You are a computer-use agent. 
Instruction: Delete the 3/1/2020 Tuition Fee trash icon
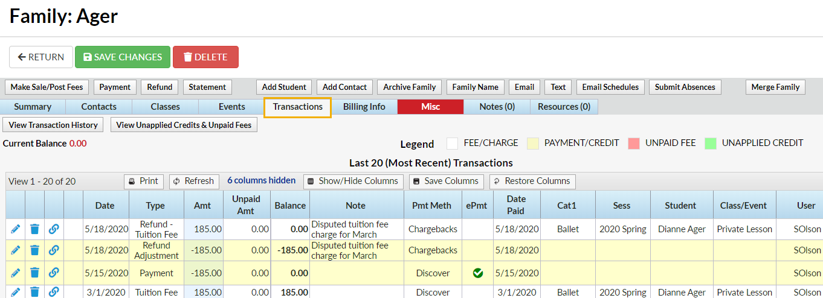click(34, 292)
